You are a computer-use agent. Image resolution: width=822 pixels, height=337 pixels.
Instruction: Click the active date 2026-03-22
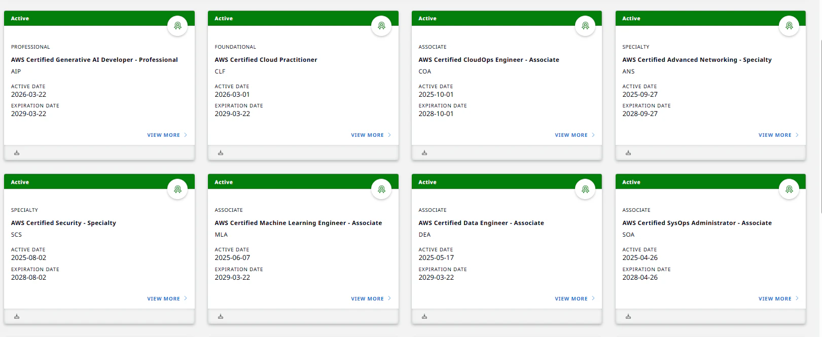[28, 94]
